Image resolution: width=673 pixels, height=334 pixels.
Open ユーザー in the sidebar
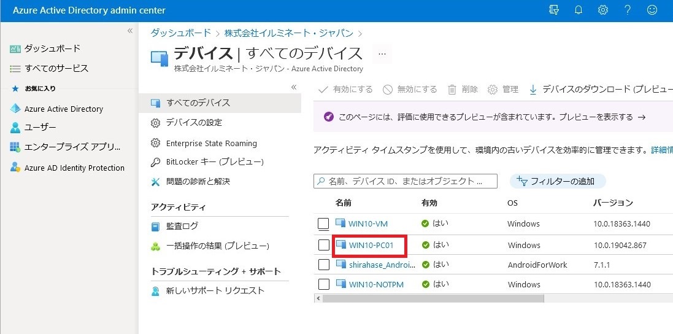(40, 128)
